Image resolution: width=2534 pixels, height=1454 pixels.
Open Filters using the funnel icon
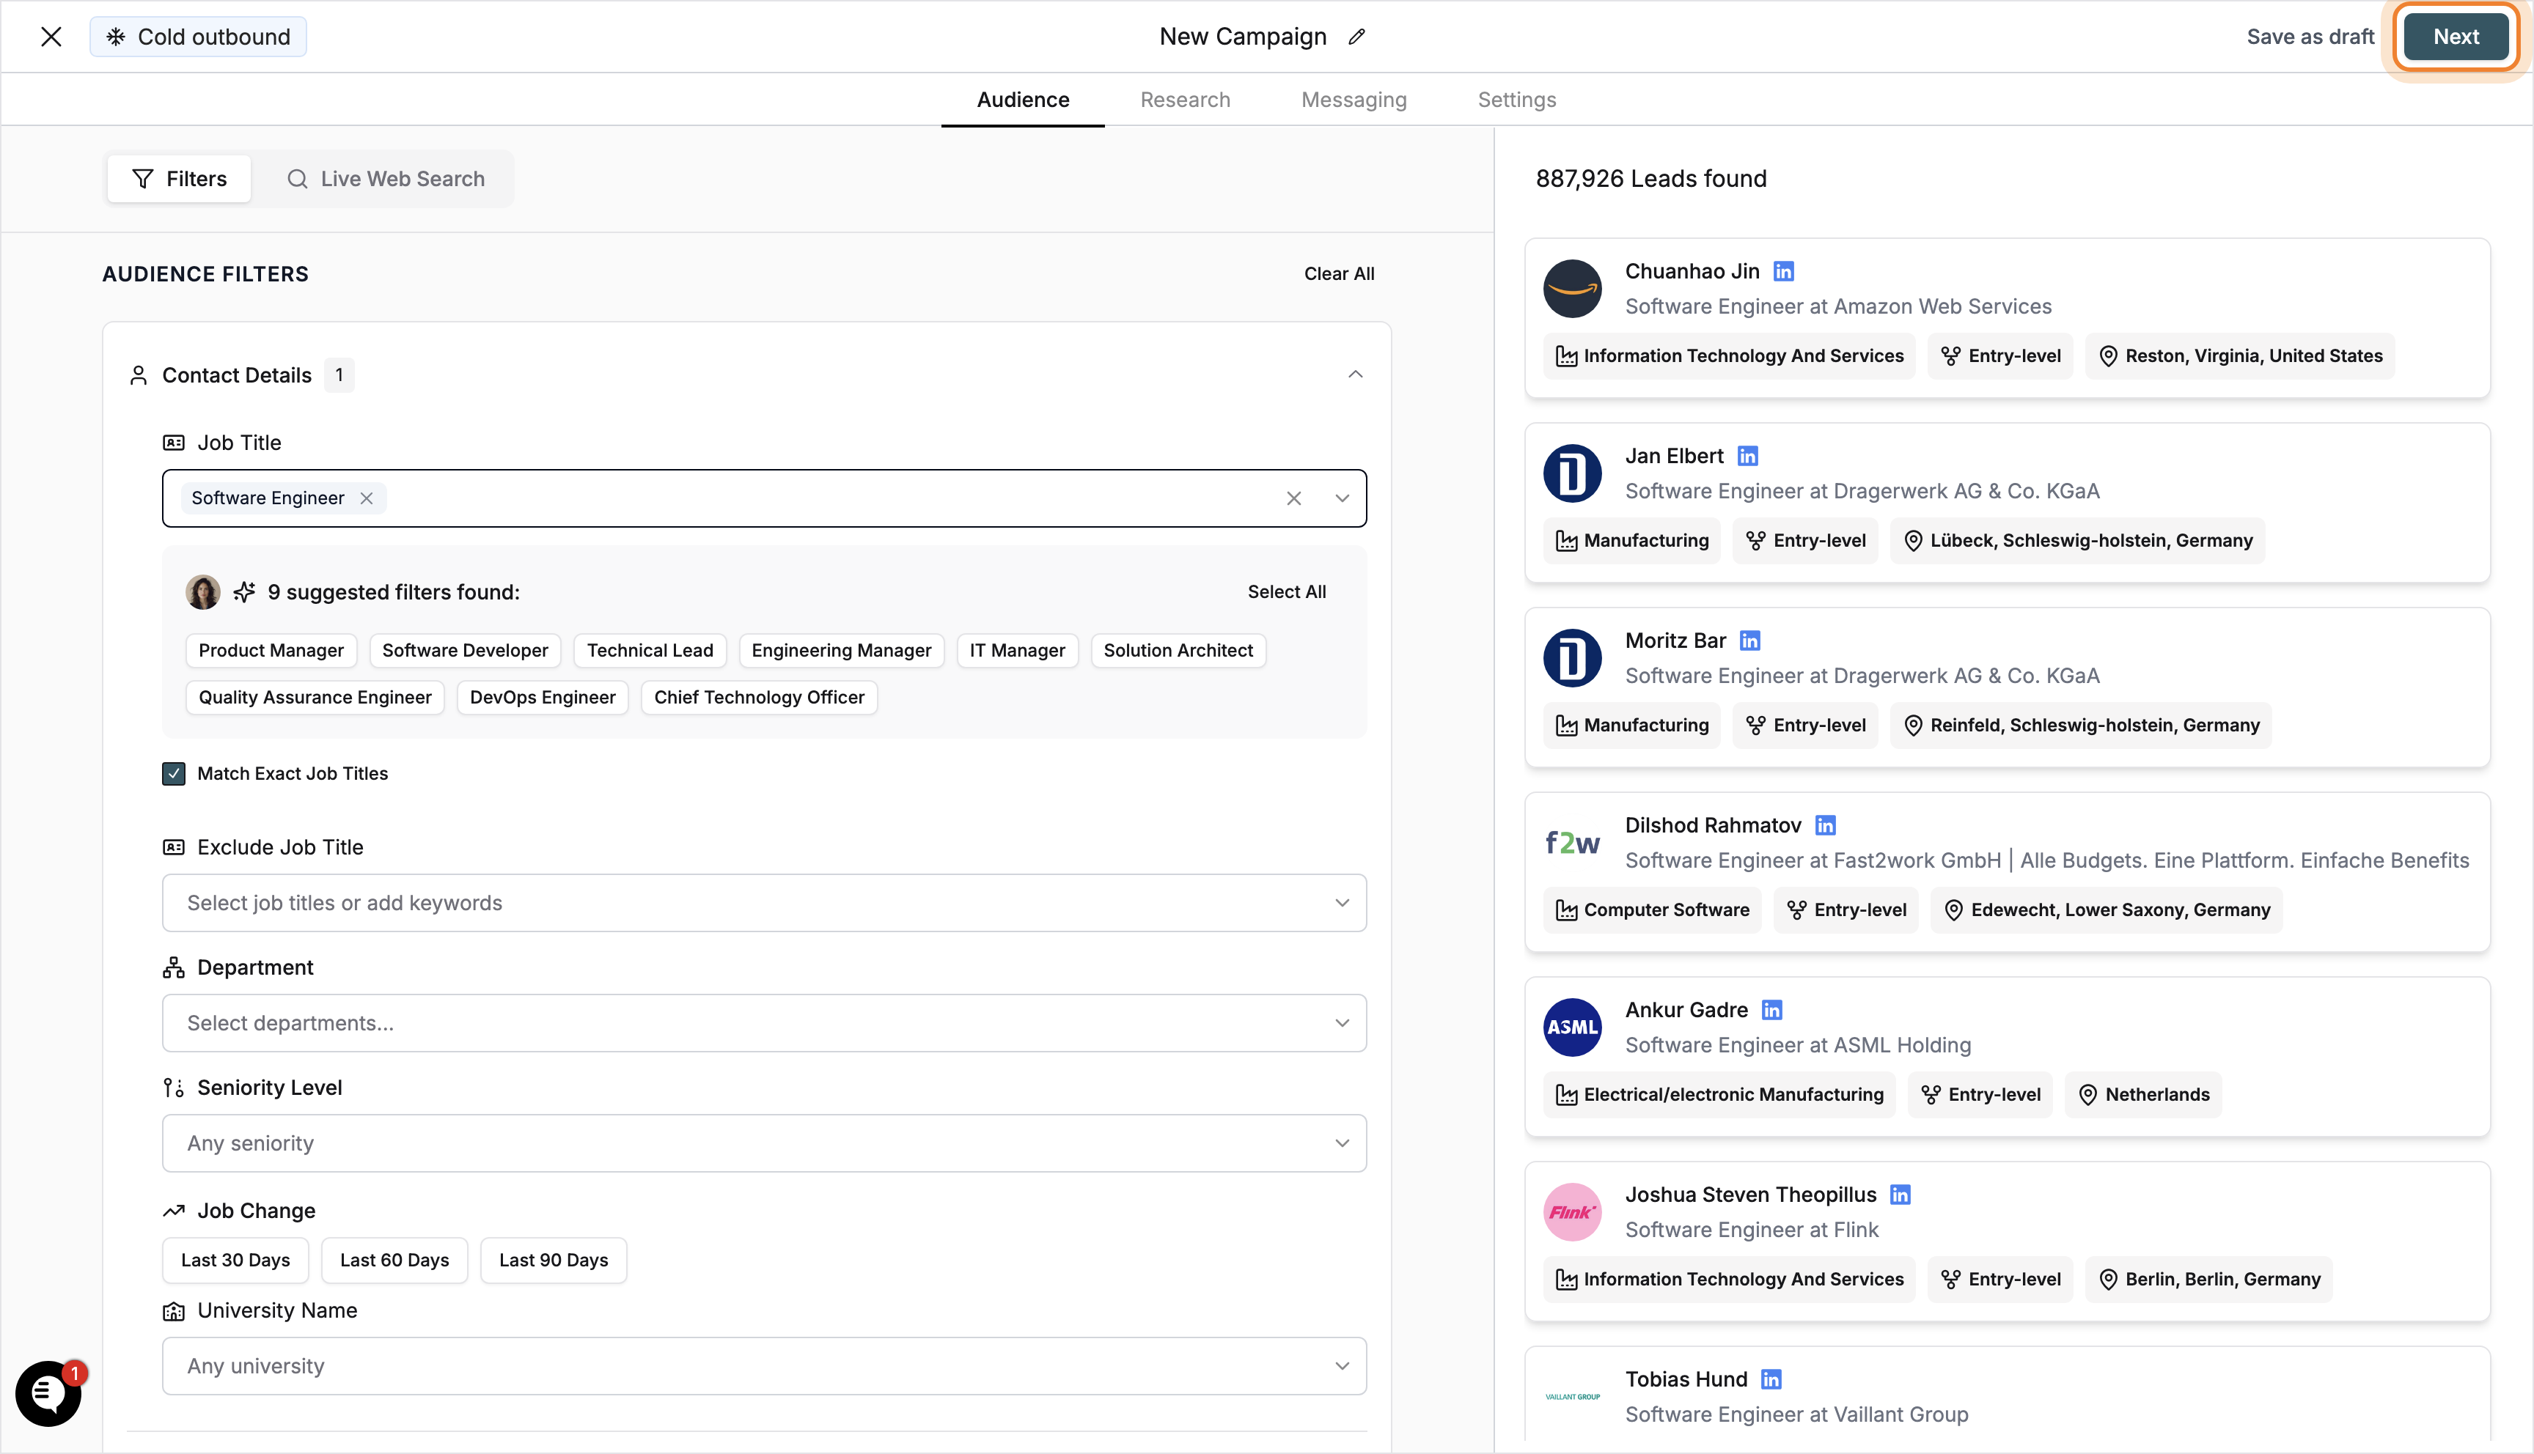144,178
